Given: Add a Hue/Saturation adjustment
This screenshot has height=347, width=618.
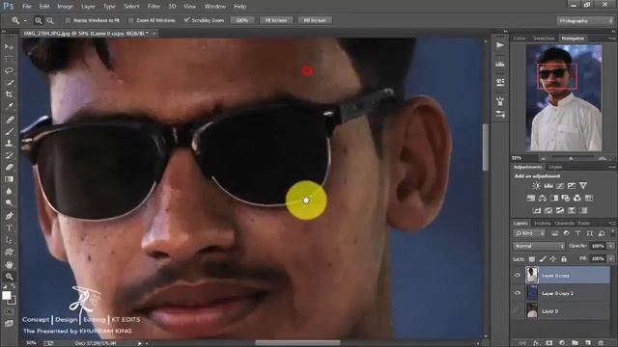Looking at the screenshot, I should (x=531, y=198).
